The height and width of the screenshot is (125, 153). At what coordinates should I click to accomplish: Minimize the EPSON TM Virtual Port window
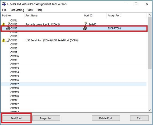pyautogui.click(x=126, y=4)
